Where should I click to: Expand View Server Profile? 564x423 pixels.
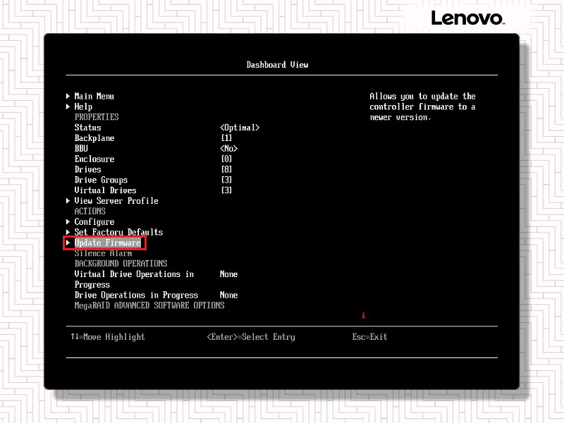116,201
